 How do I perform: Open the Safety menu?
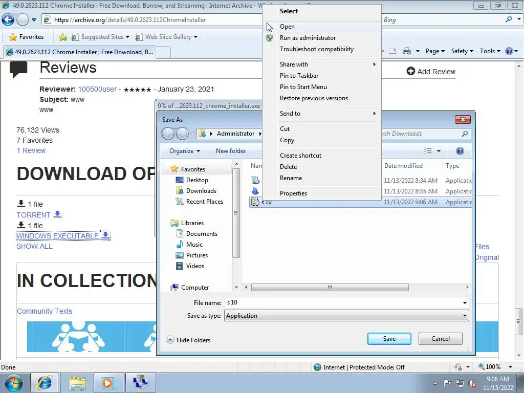(462, 51)
